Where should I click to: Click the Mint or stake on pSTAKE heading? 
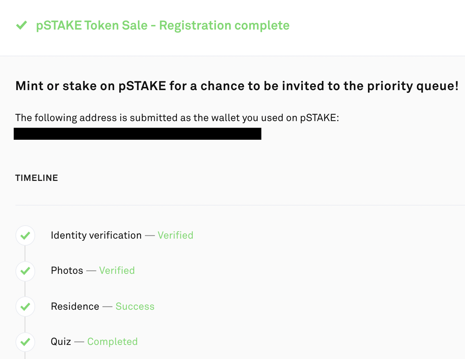[237, 86]
